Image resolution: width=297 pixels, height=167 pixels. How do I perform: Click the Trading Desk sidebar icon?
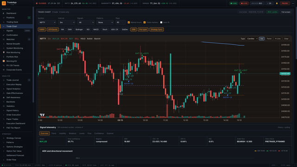(4, 22)
